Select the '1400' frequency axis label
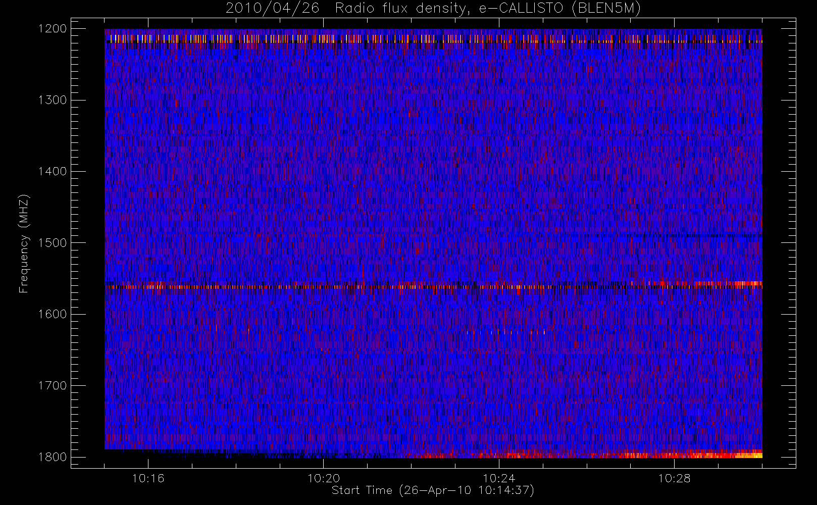 point(53,171)
